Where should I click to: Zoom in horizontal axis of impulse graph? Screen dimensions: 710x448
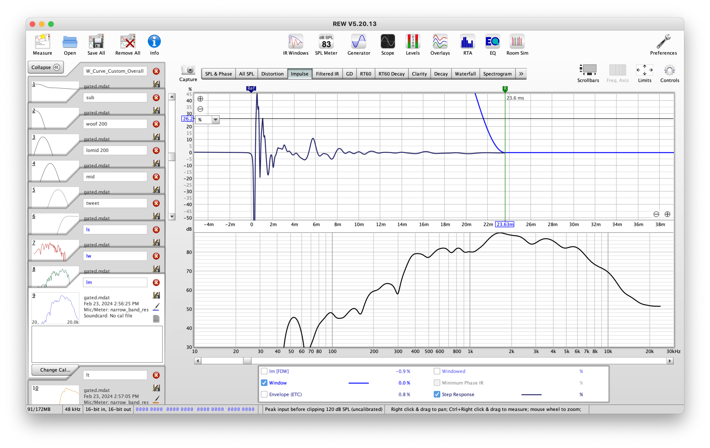tap(667, 214)
